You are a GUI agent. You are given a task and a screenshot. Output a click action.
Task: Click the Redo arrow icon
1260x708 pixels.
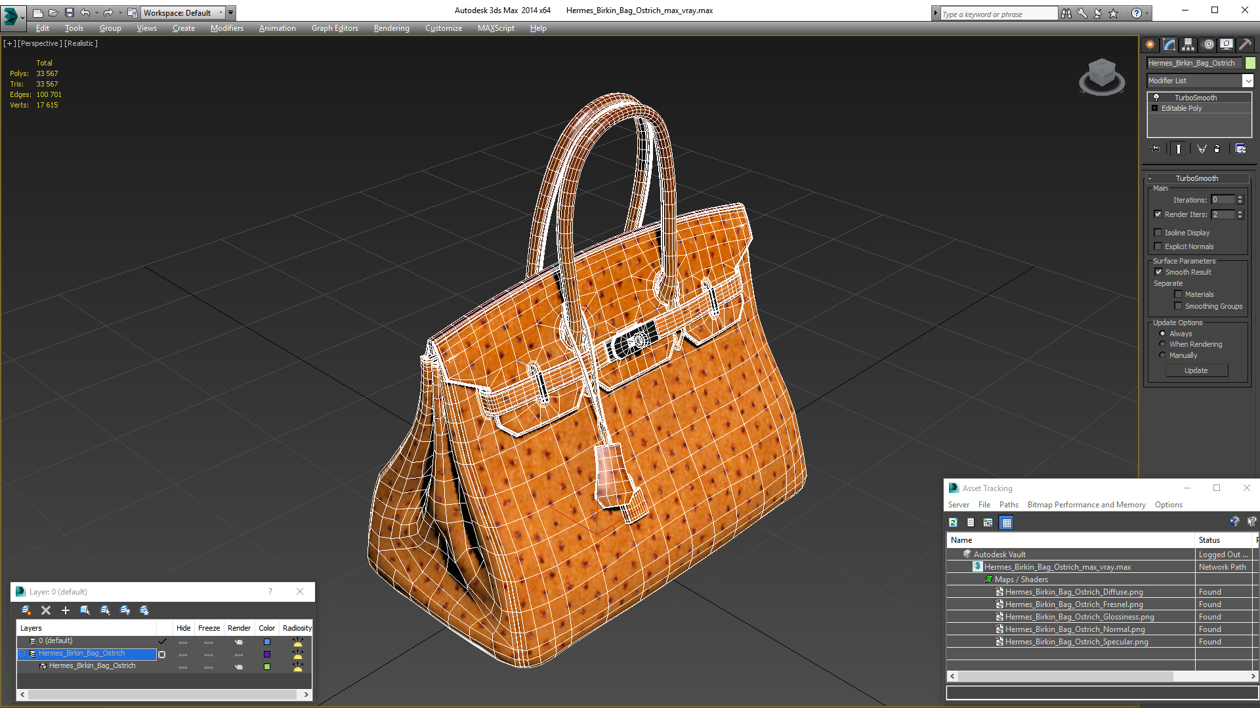108,12
